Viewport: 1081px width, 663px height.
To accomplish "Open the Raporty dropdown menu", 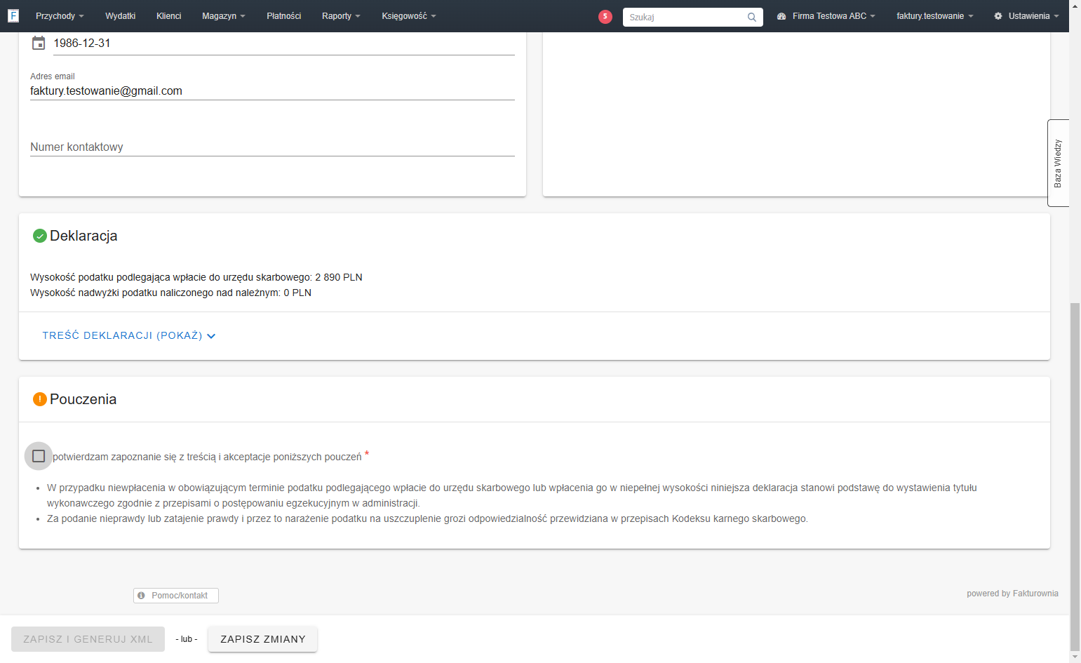I will pyautogui.click(x=341, y=16).
